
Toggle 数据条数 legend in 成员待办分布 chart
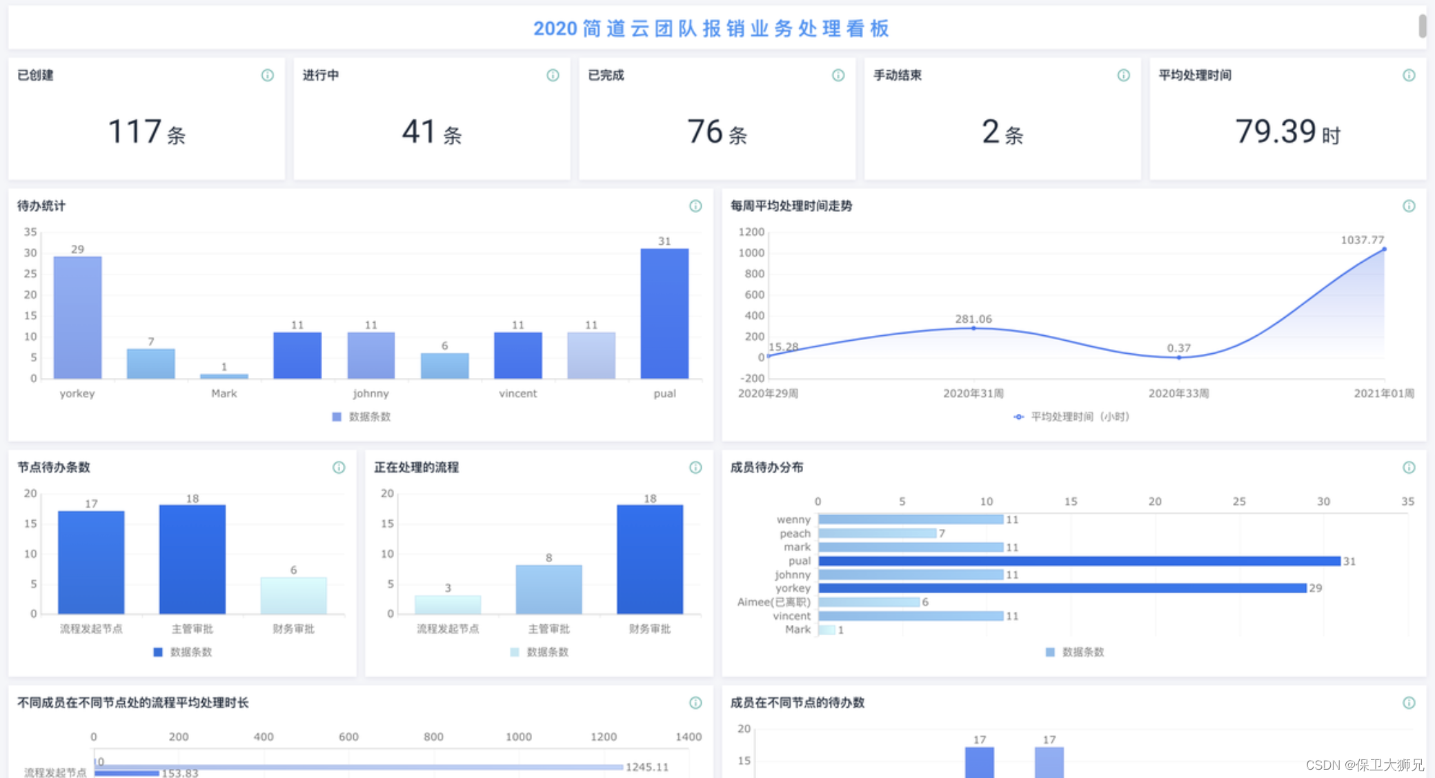[x=1075, y=652]
